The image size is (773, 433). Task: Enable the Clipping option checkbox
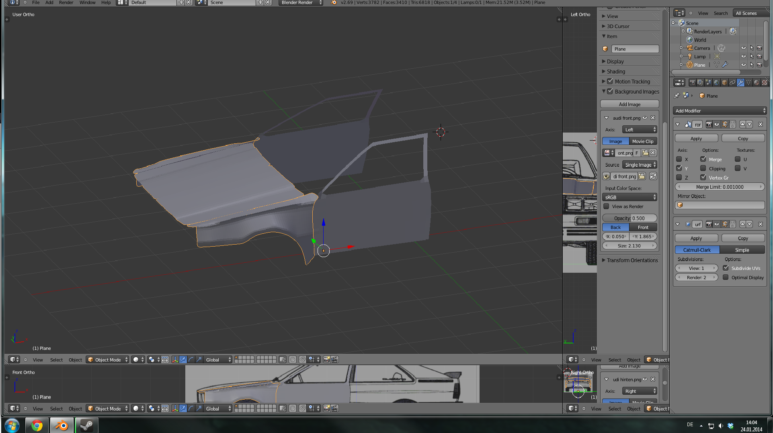[703, 168]
